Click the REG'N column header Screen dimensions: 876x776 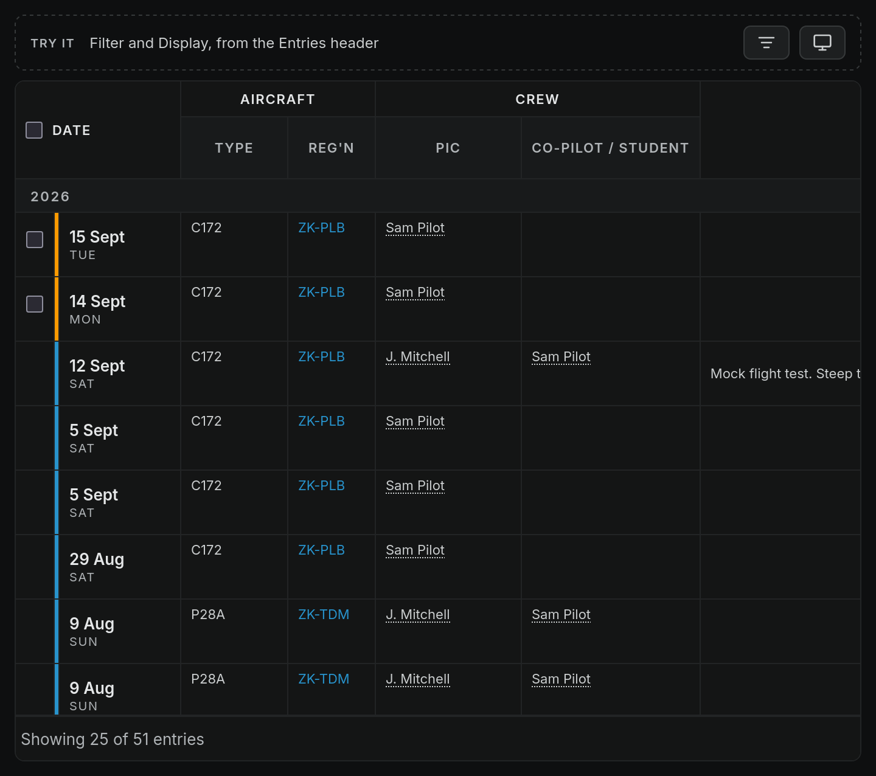[x=331, y=148]
